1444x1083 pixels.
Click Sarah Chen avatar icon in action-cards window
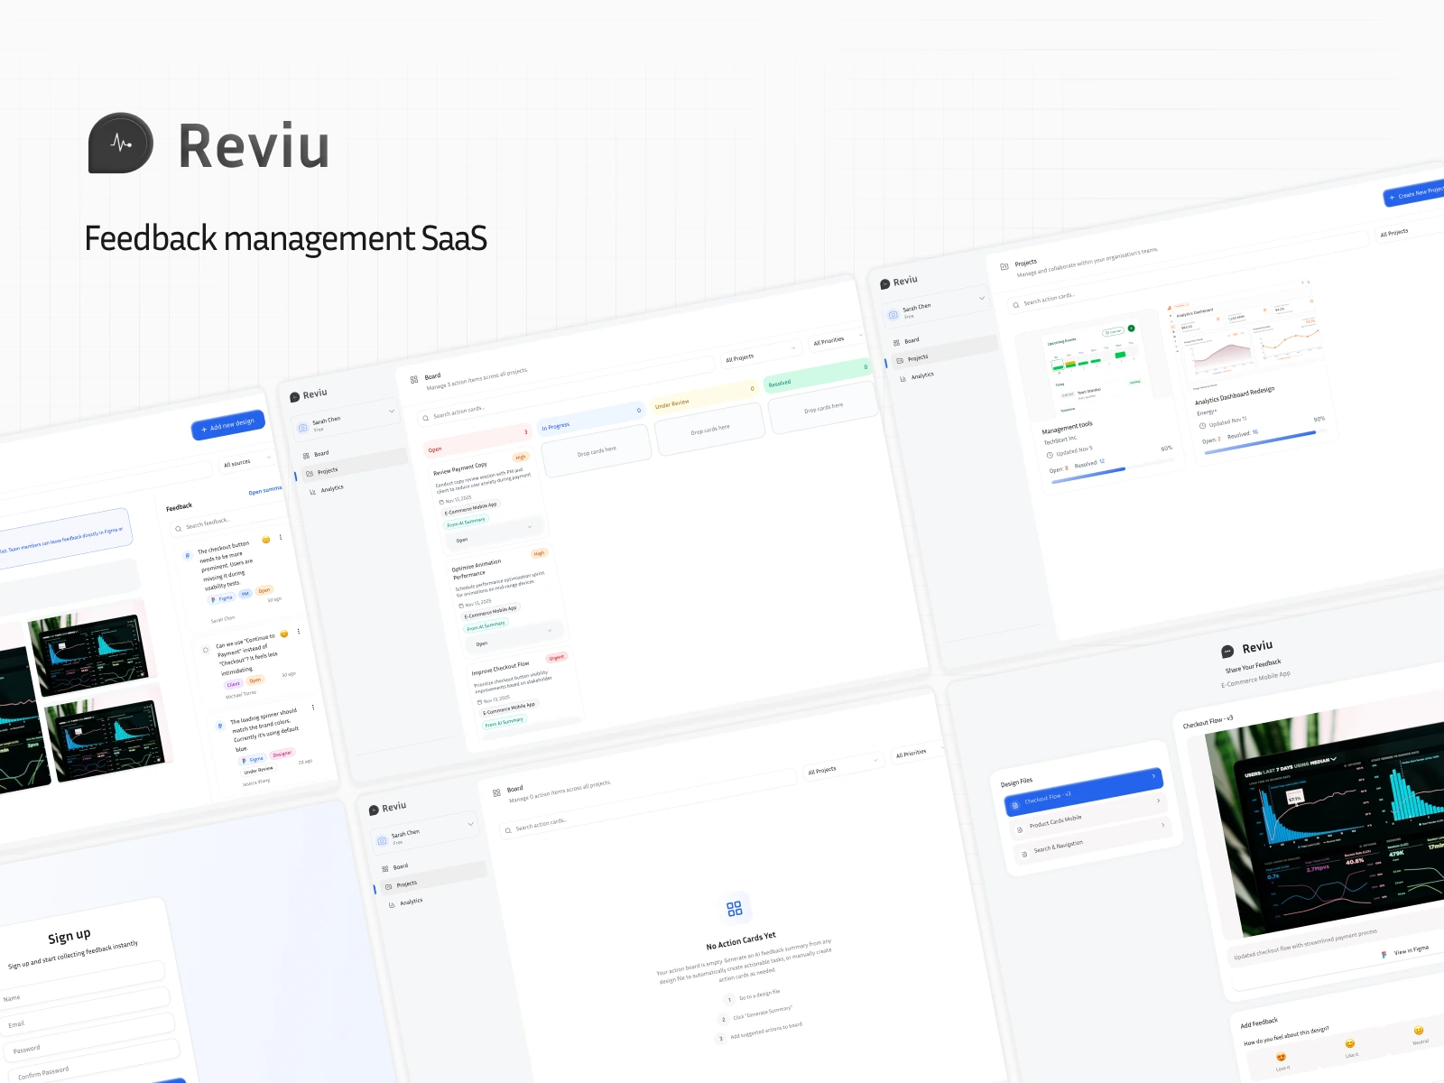(303, 428)
